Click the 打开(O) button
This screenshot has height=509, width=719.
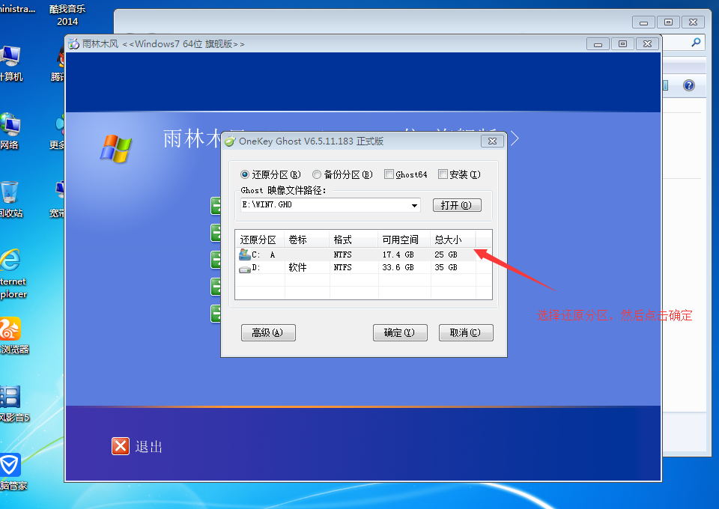coord(457,205)
